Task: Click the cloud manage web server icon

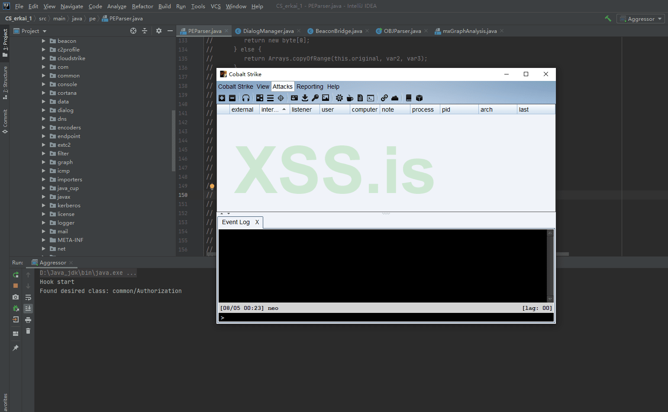Action: [395, 98]
